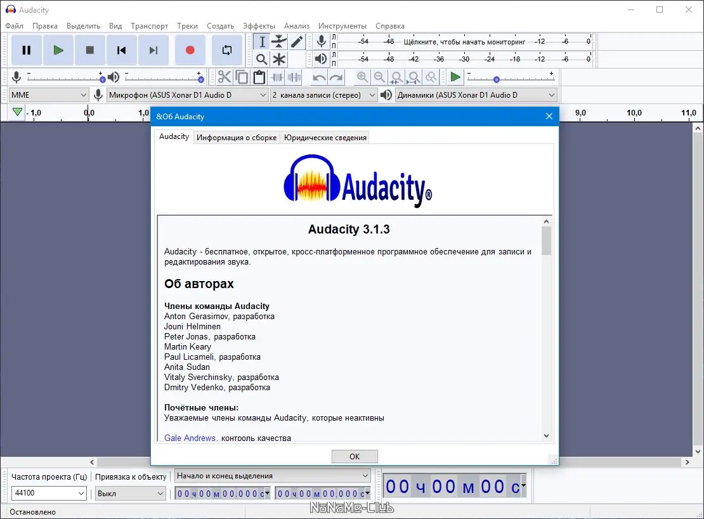Viewport: 704px width, 519px height.
Task: Toggle the Loop playback button
Action: point(227,50)
